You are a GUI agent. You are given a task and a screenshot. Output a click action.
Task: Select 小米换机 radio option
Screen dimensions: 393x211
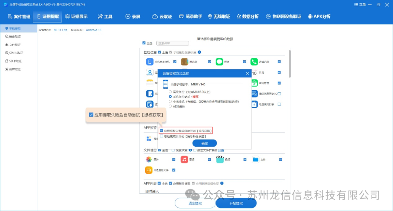(170, 101)
